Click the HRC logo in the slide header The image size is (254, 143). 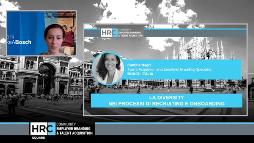tap(109, 33)
